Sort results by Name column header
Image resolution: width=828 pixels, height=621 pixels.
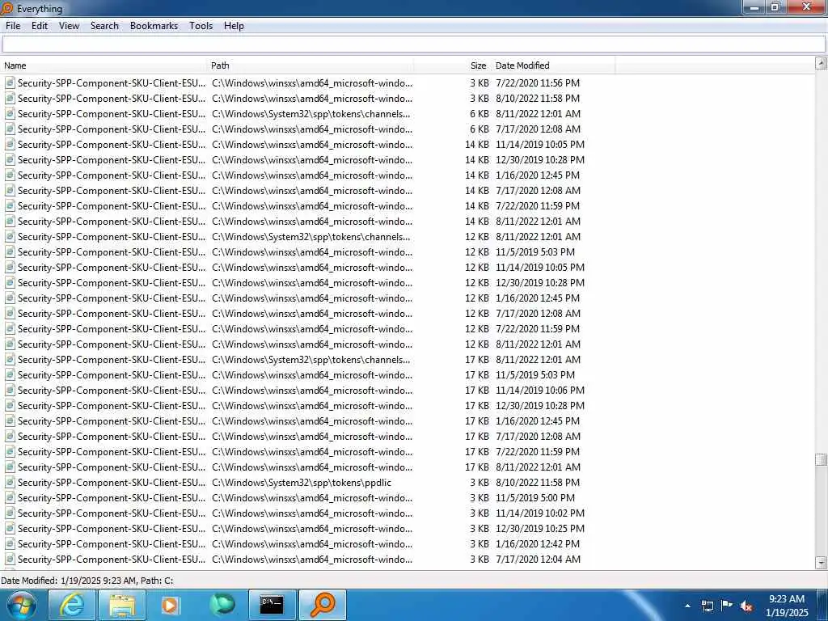pos(104,65)
